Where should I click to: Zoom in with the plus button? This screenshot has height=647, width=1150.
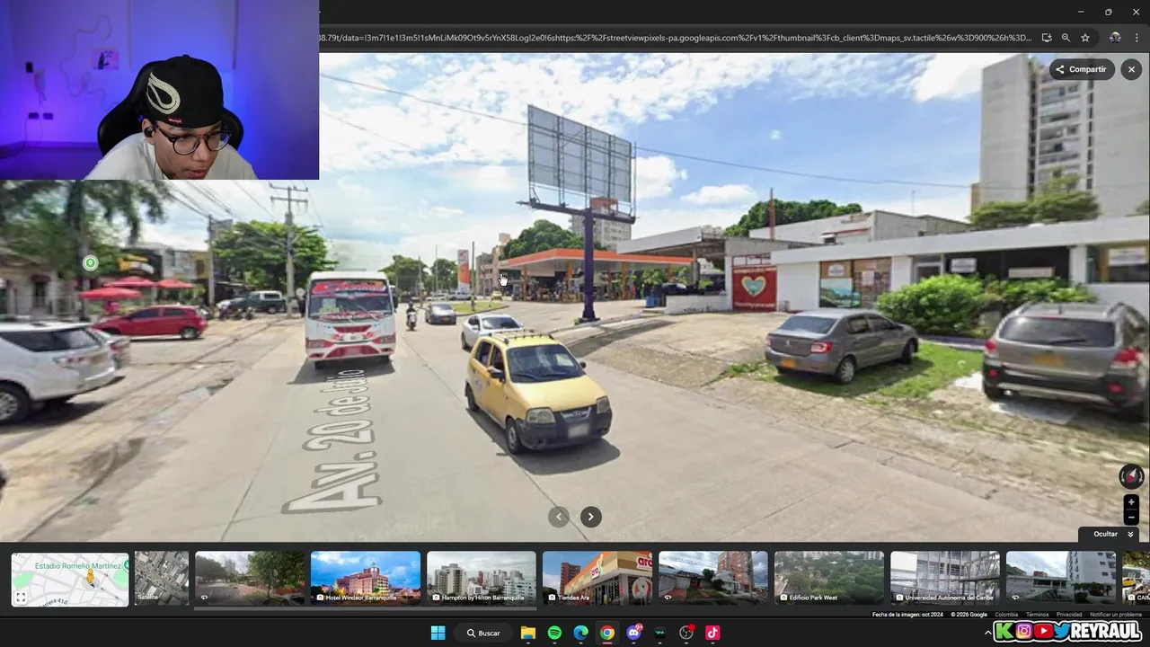point(1131,502)
